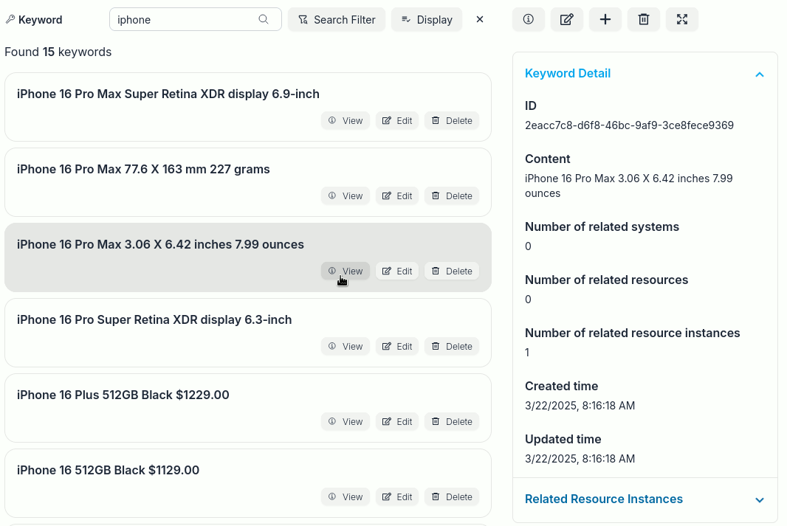Click the keyword ID value 2eacc7c8-d6f8
The height and width of the screenshot is (526, 787).
(629, 125)
